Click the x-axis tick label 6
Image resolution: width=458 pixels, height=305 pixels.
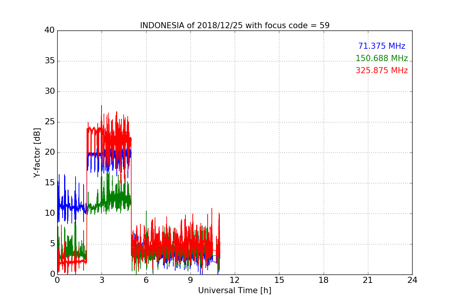tap(146, 280)
